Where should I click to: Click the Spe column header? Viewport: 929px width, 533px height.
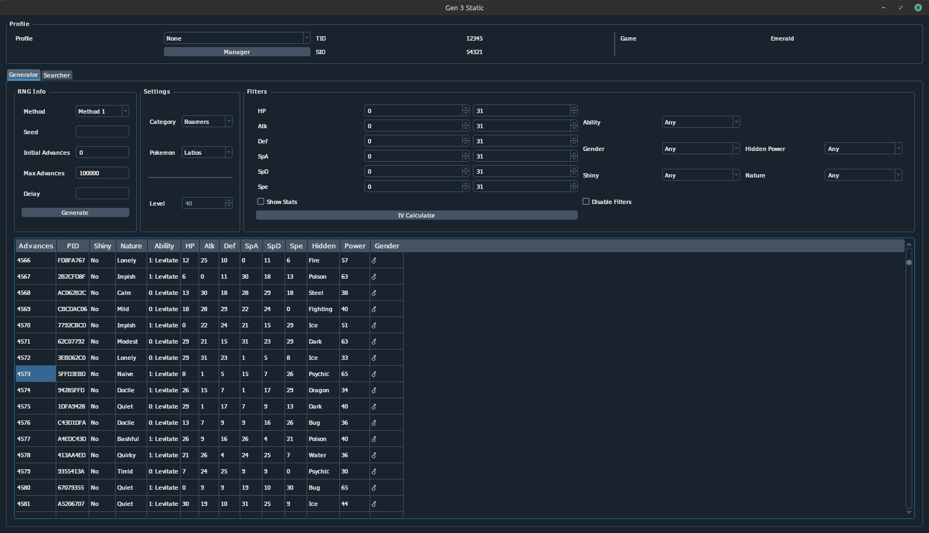[x=296, y=246]
